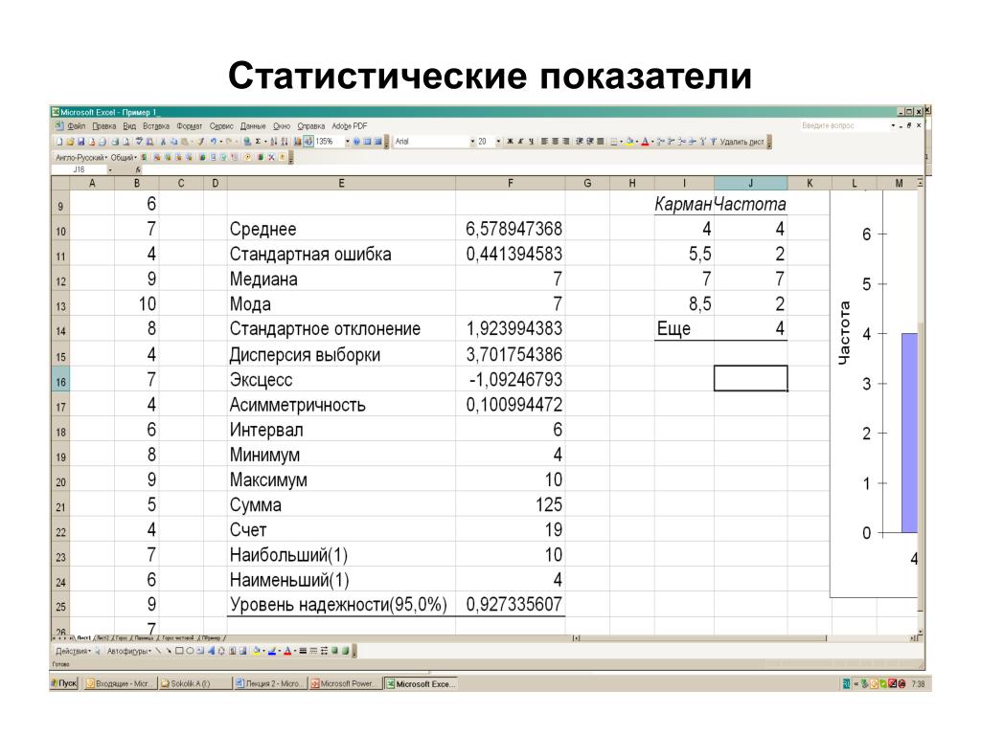Viewport: 981px width, 735px height.
Task: Click the Open file folder icon
Action: tap(70, 142)
